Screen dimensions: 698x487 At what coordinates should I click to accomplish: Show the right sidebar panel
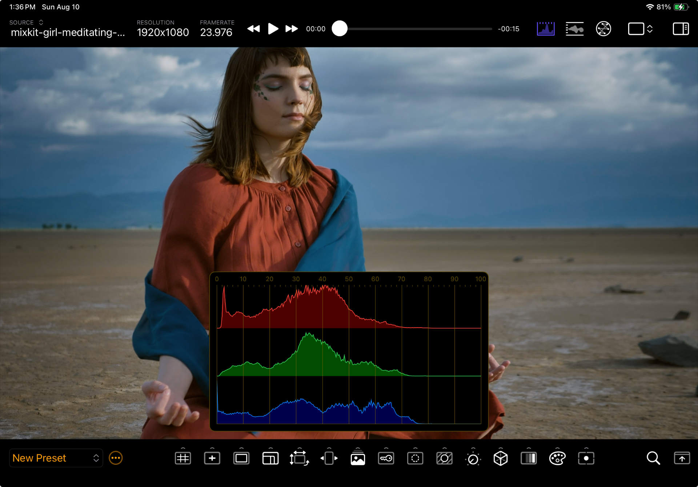pyautogui.click(x=680, y=29)
